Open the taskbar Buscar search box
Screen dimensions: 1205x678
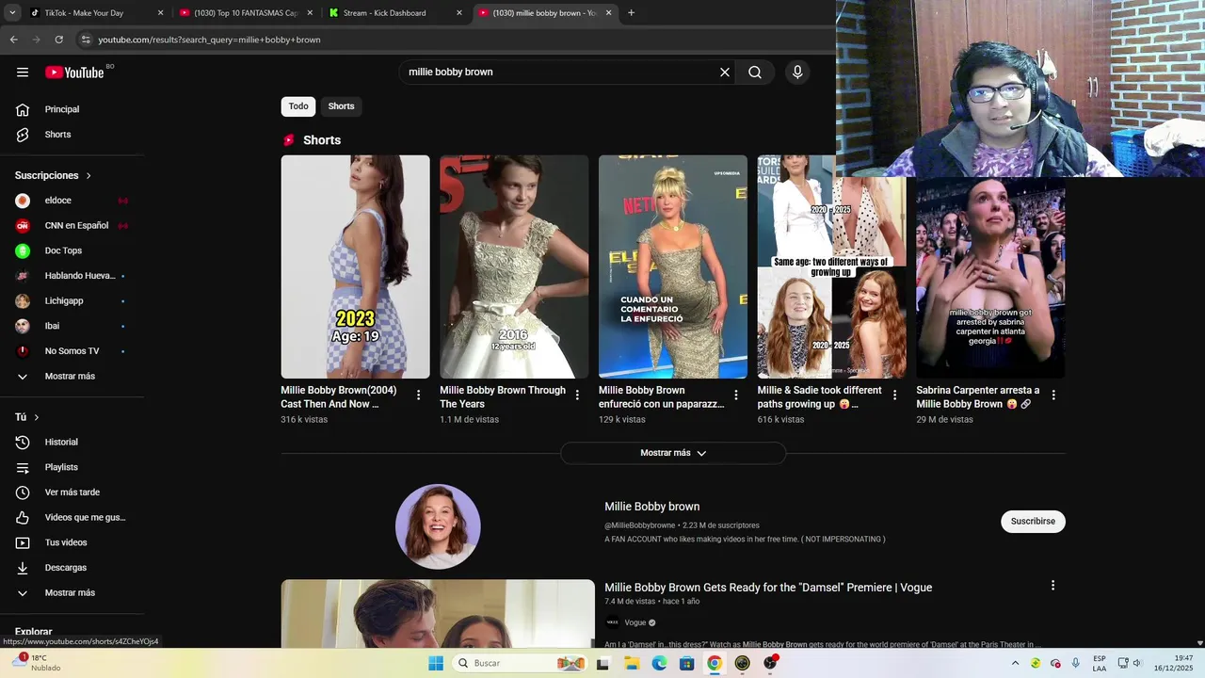click(519, 663)
